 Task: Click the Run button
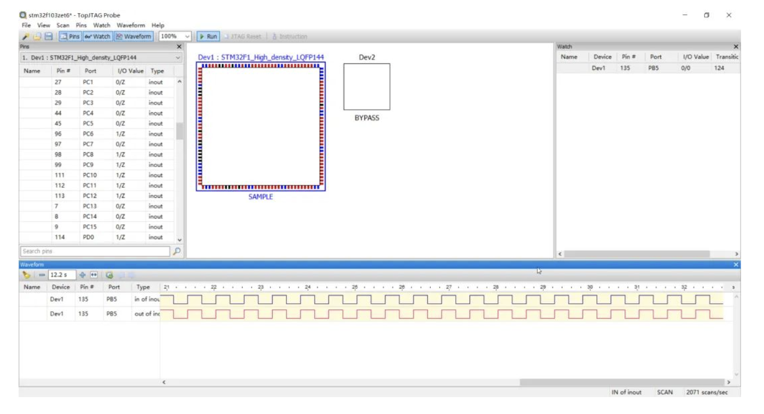(x=208, y=37)
